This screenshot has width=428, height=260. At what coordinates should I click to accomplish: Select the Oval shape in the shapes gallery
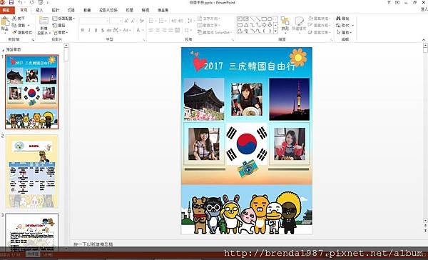coord(270,19)
